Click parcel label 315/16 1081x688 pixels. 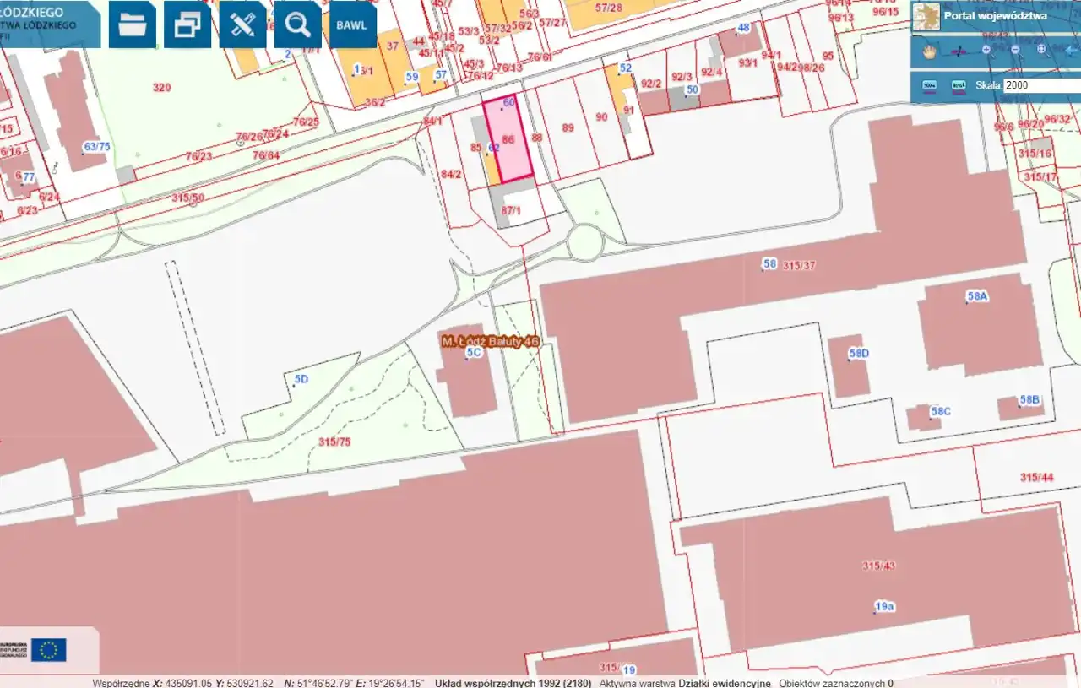pyautogui.click(x=1036, y=154)
